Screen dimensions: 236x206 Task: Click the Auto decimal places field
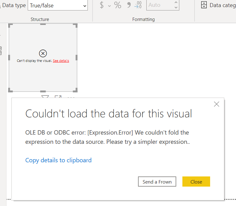[160, 5]
